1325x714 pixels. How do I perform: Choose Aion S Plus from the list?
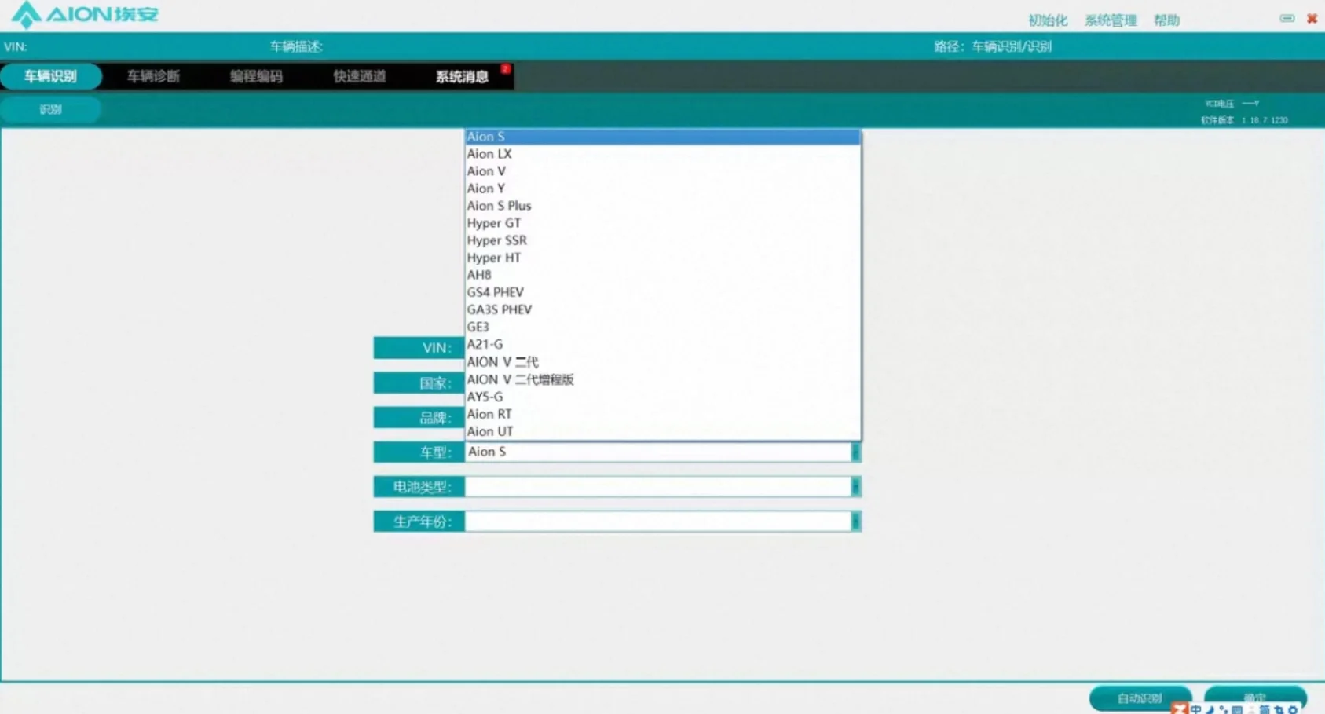pos(663,206)
